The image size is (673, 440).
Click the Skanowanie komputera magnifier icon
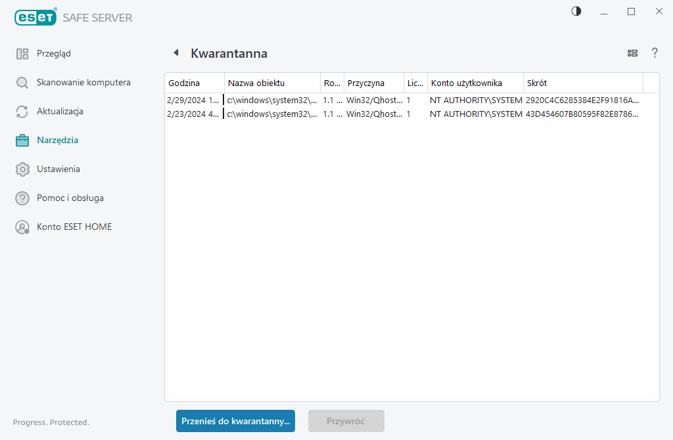[x=22, y=83]
